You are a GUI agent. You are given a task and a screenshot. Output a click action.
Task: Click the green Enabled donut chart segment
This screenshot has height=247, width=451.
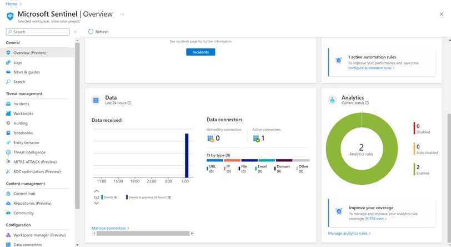[x=333, y=149]
